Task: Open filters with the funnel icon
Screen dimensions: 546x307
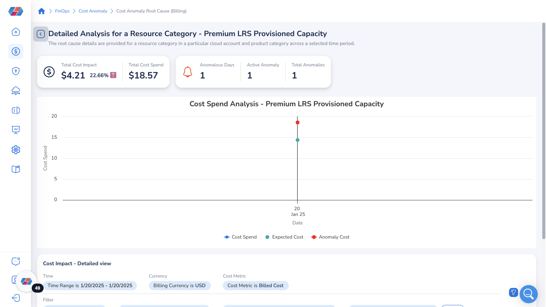Action: point(513,293)
